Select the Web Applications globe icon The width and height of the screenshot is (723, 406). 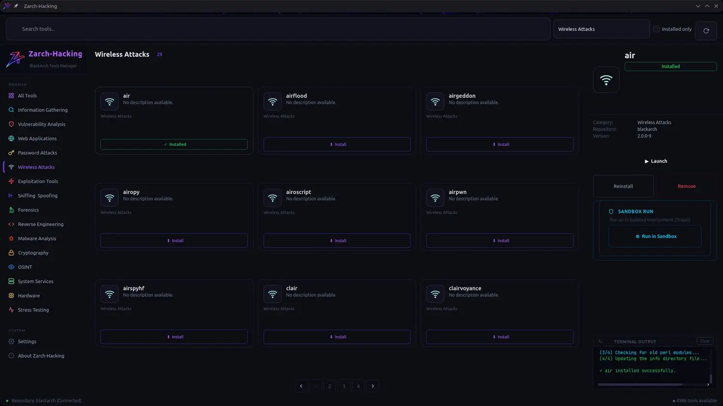[x=11, y=139]
